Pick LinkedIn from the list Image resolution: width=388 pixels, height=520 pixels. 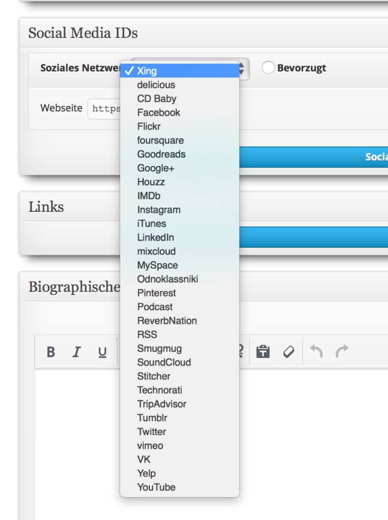179,238
